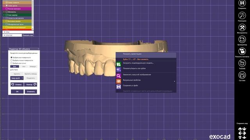Toggle checkbox for Сканы десны layer

(7, 5)
